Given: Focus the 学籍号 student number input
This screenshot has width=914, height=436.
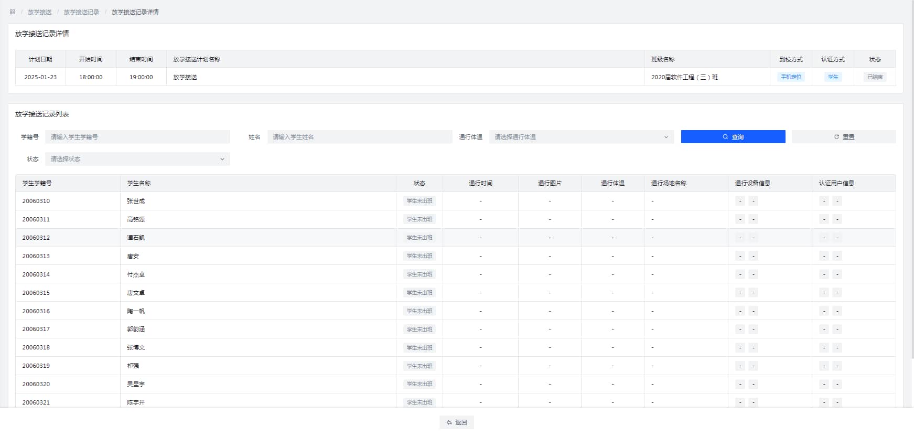Looking at the screenshot, I should coord(137,137).
